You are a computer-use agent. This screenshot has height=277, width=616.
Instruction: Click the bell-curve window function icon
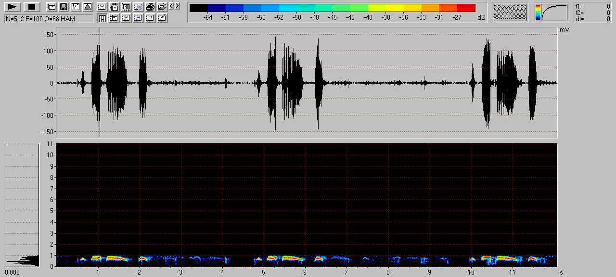point(87,7)
